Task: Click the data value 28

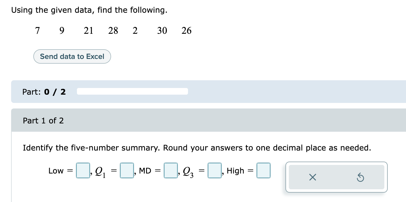Action: 113,30
